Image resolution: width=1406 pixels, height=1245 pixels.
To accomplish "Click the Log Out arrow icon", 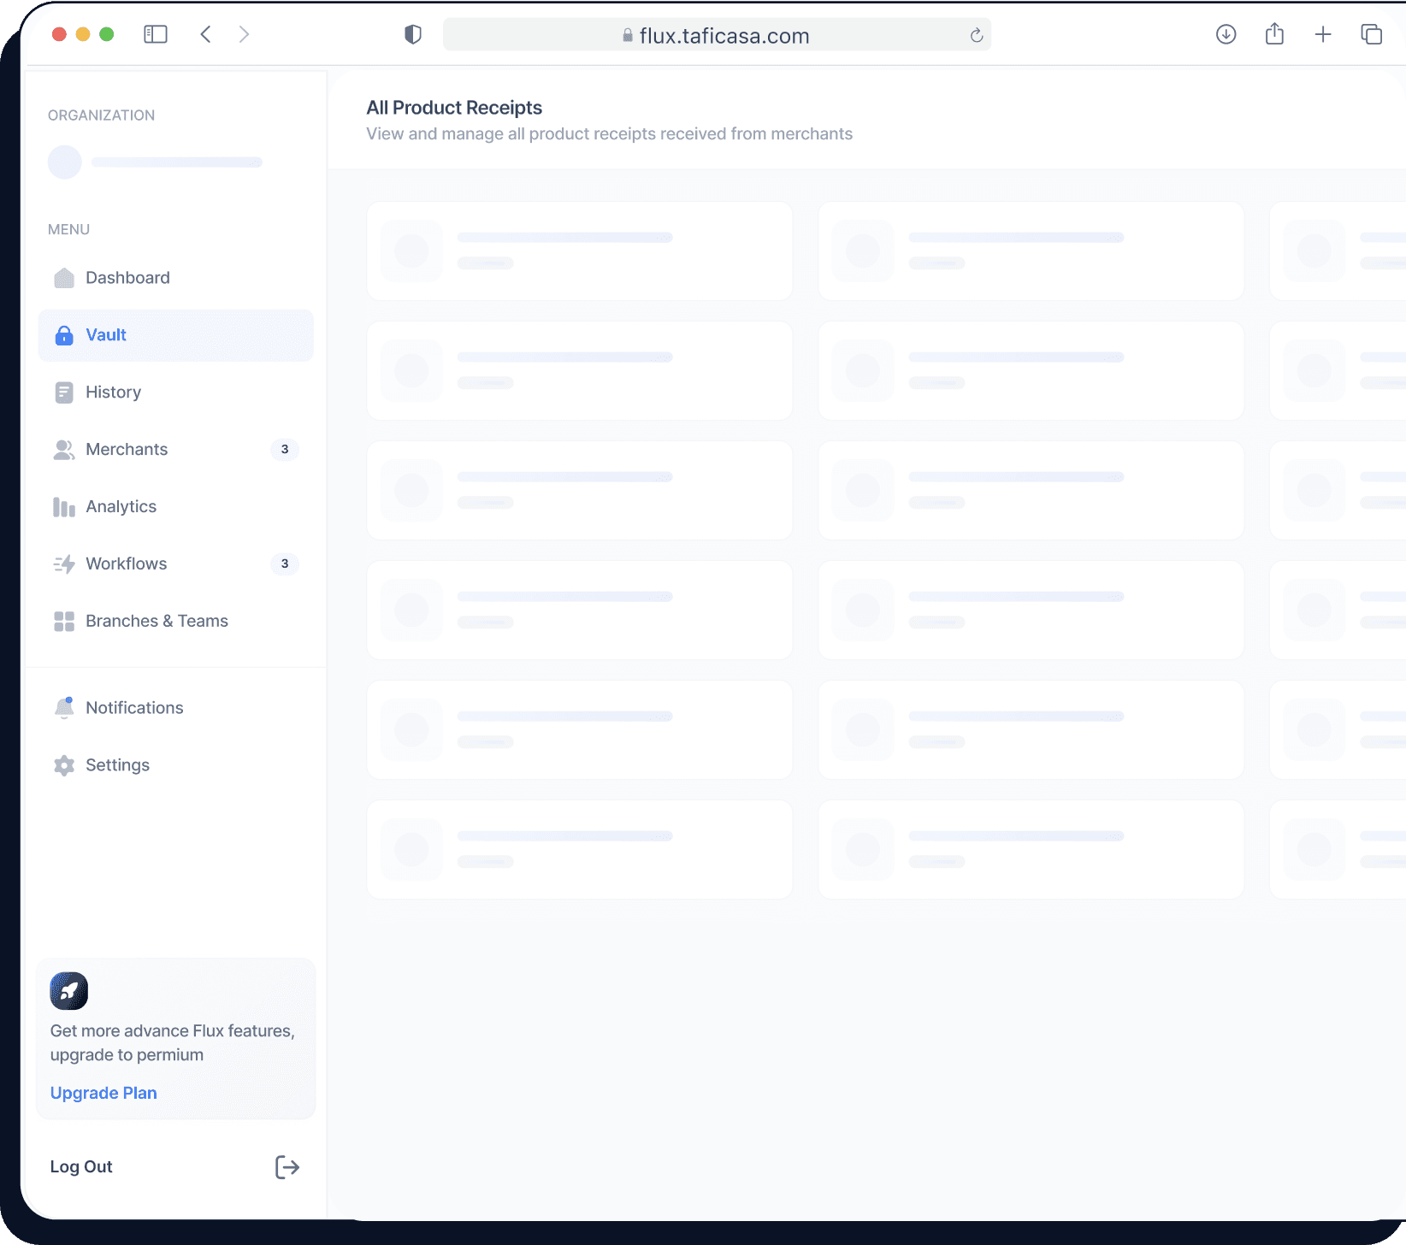I will click(x=287, y=1167).
